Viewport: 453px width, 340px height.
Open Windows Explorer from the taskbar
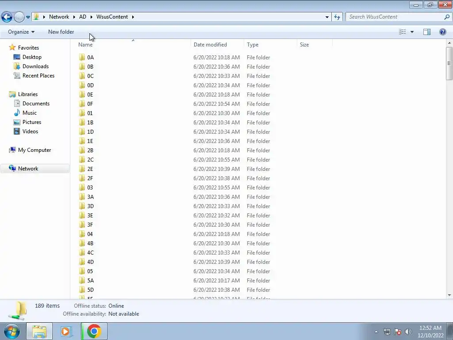click(39, 331)
